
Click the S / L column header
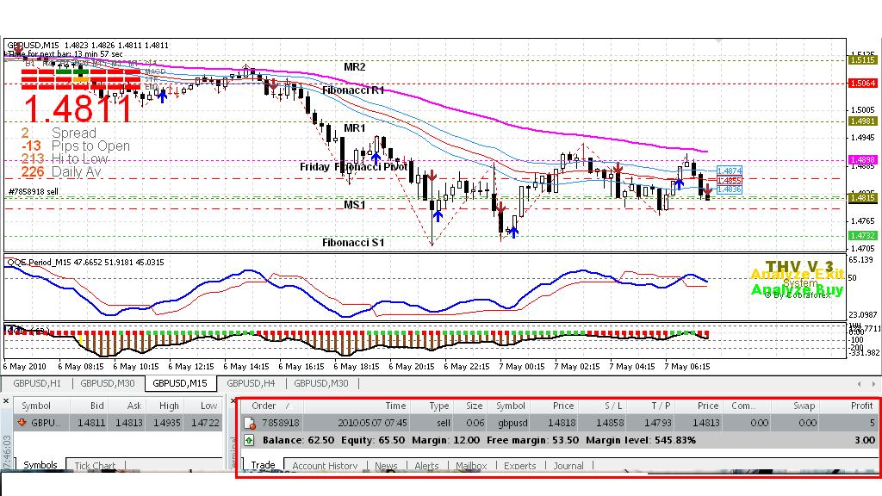[602, 406]
